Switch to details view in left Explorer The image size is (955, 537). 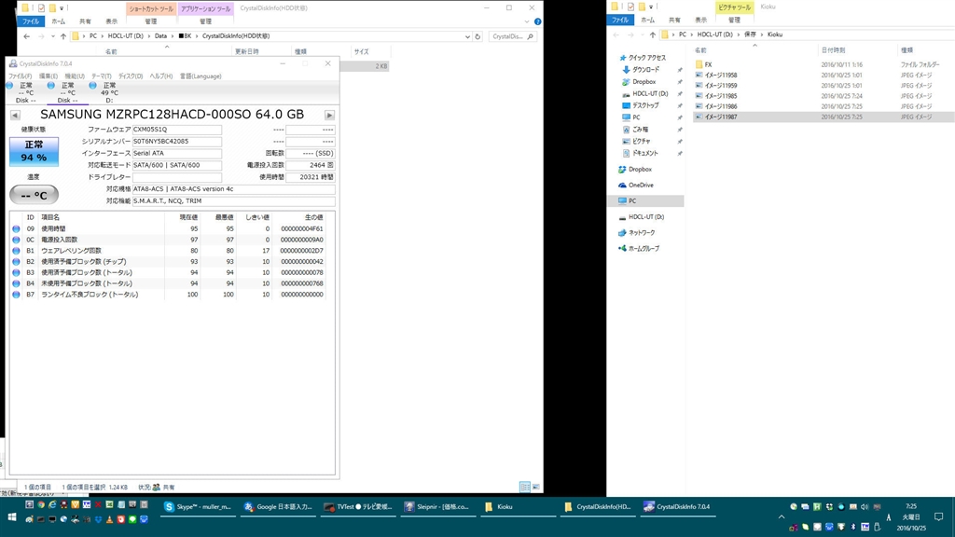pos(525,487)
